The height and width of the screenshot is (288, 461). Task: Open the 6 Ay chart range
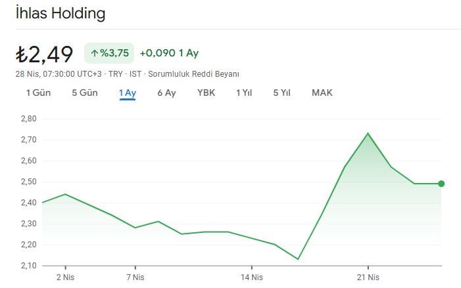166,93
